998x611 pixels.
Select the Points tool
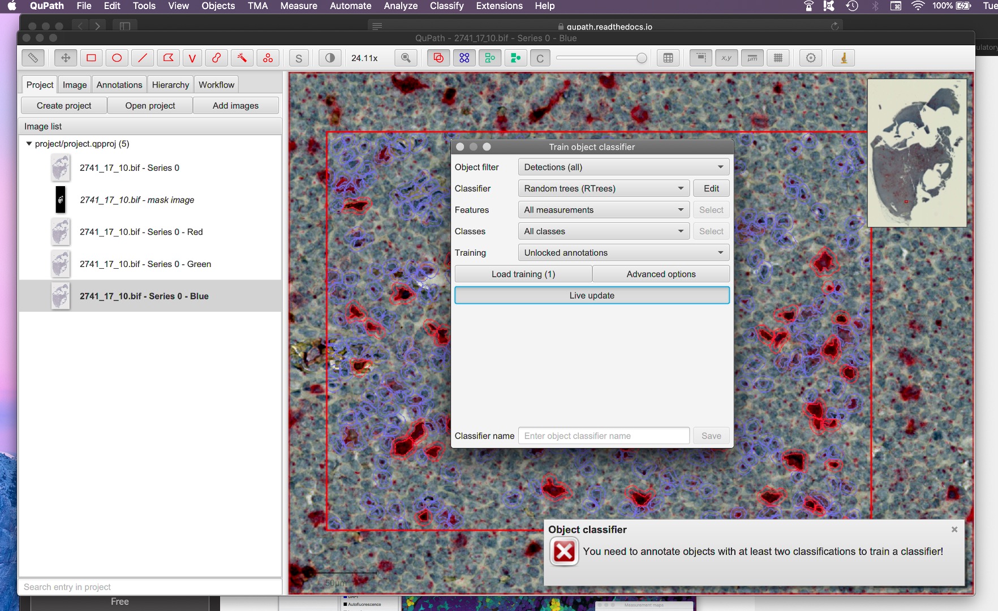point(268,58)
